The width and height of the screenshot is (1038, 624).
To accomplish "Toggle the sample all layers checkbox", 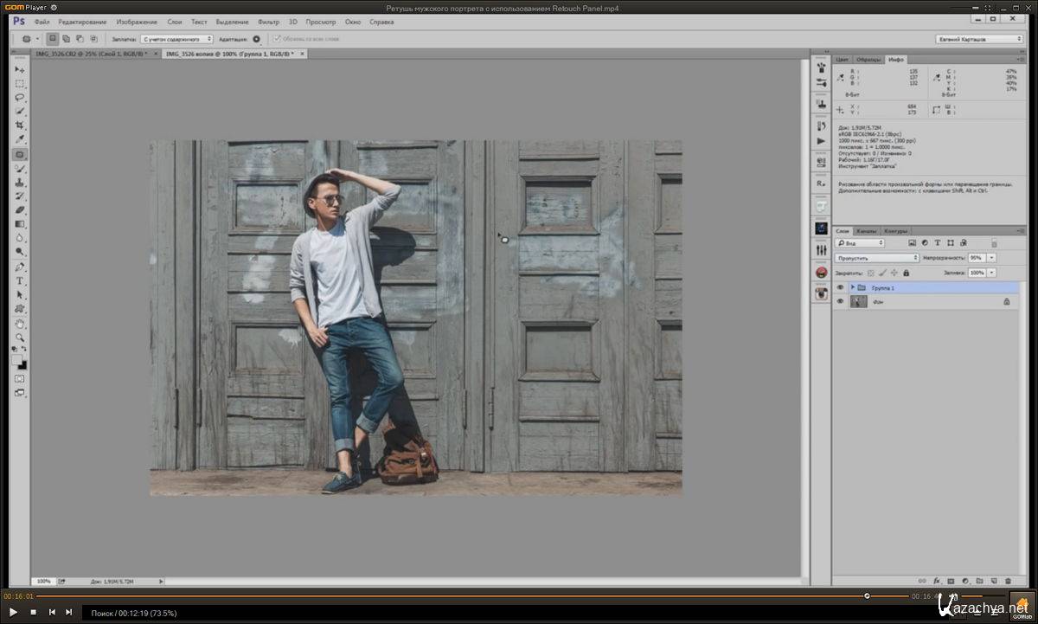I will pos(277,39).
